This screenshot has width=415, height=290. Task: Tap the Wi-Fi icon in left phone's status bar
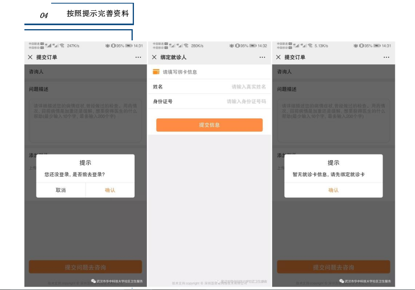62,46
